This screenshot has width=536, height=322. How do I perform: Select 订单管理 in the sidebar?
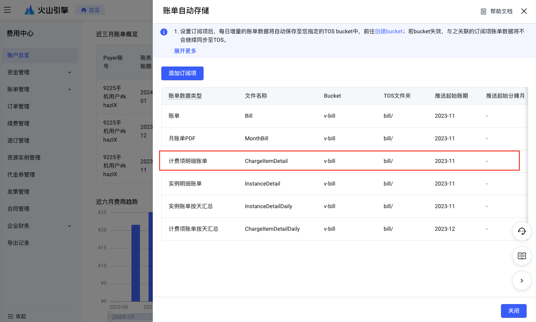pyautogui.click(x=18, y=107)
